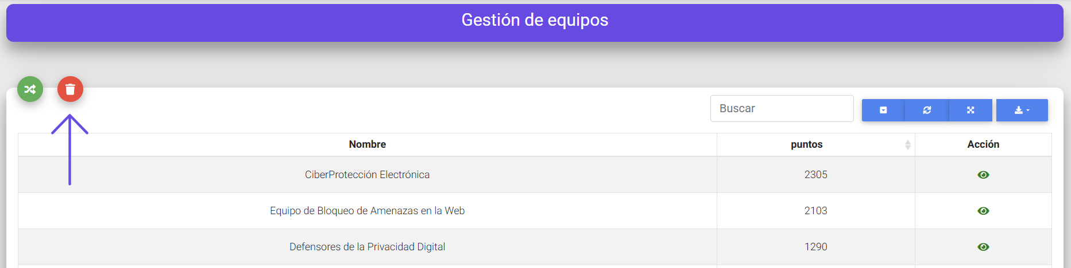View CiberProtección Electrónica team details eye icon
1071x268 pixels.
coord(983,175)
